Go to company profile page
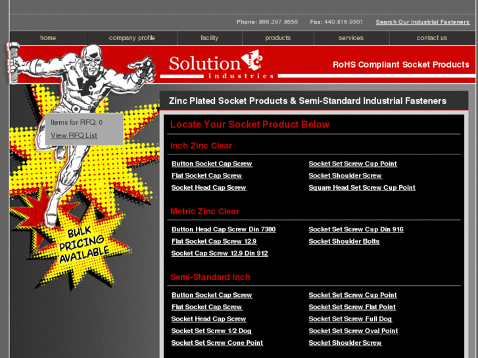Image resolution: width=478 pixels, height=358 pixels. [x=132, y=38]
